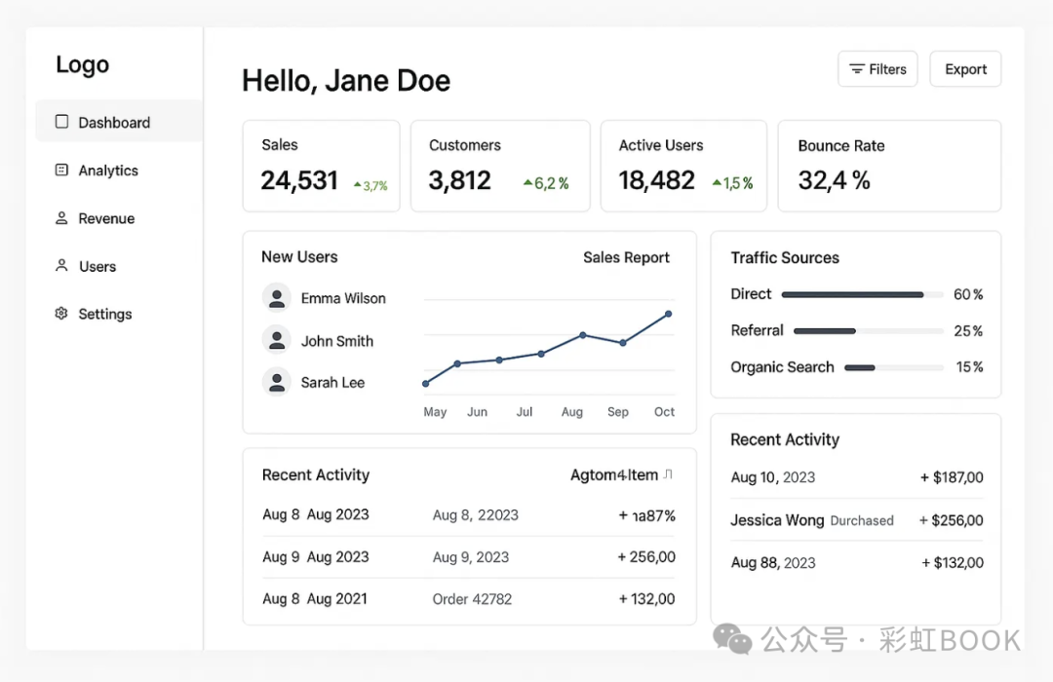Click the Analytics icon in sidebar
Image resolution: width=1053 pixels, height=682 pixels.
[x=62, y=170]
